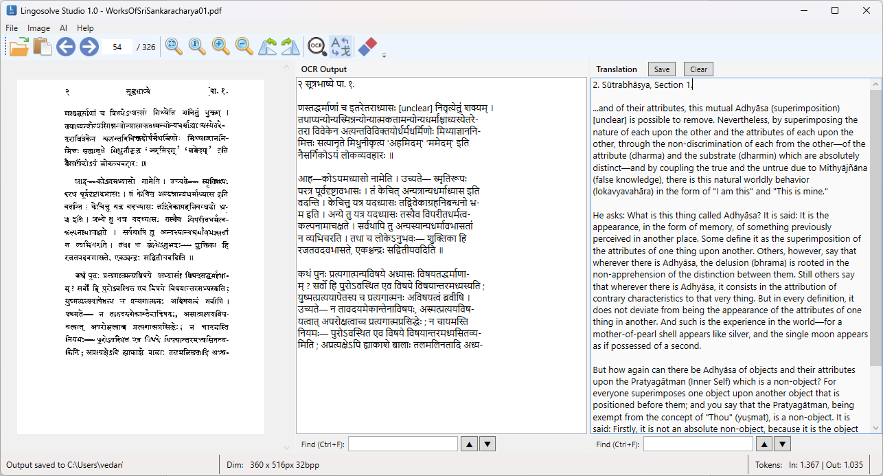Open the AI menu
Image resolution: width=883 pixels, height=476 pixels.
point(63,28)
